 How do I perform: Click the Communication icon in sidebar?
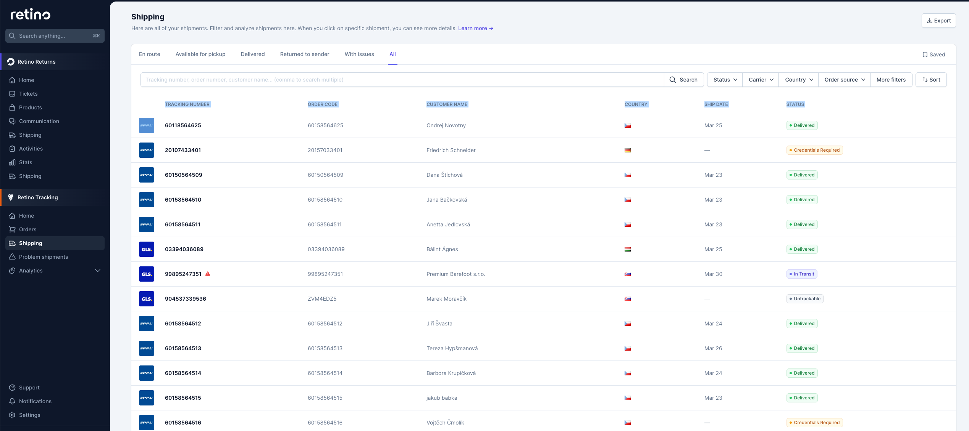(12, 121)
